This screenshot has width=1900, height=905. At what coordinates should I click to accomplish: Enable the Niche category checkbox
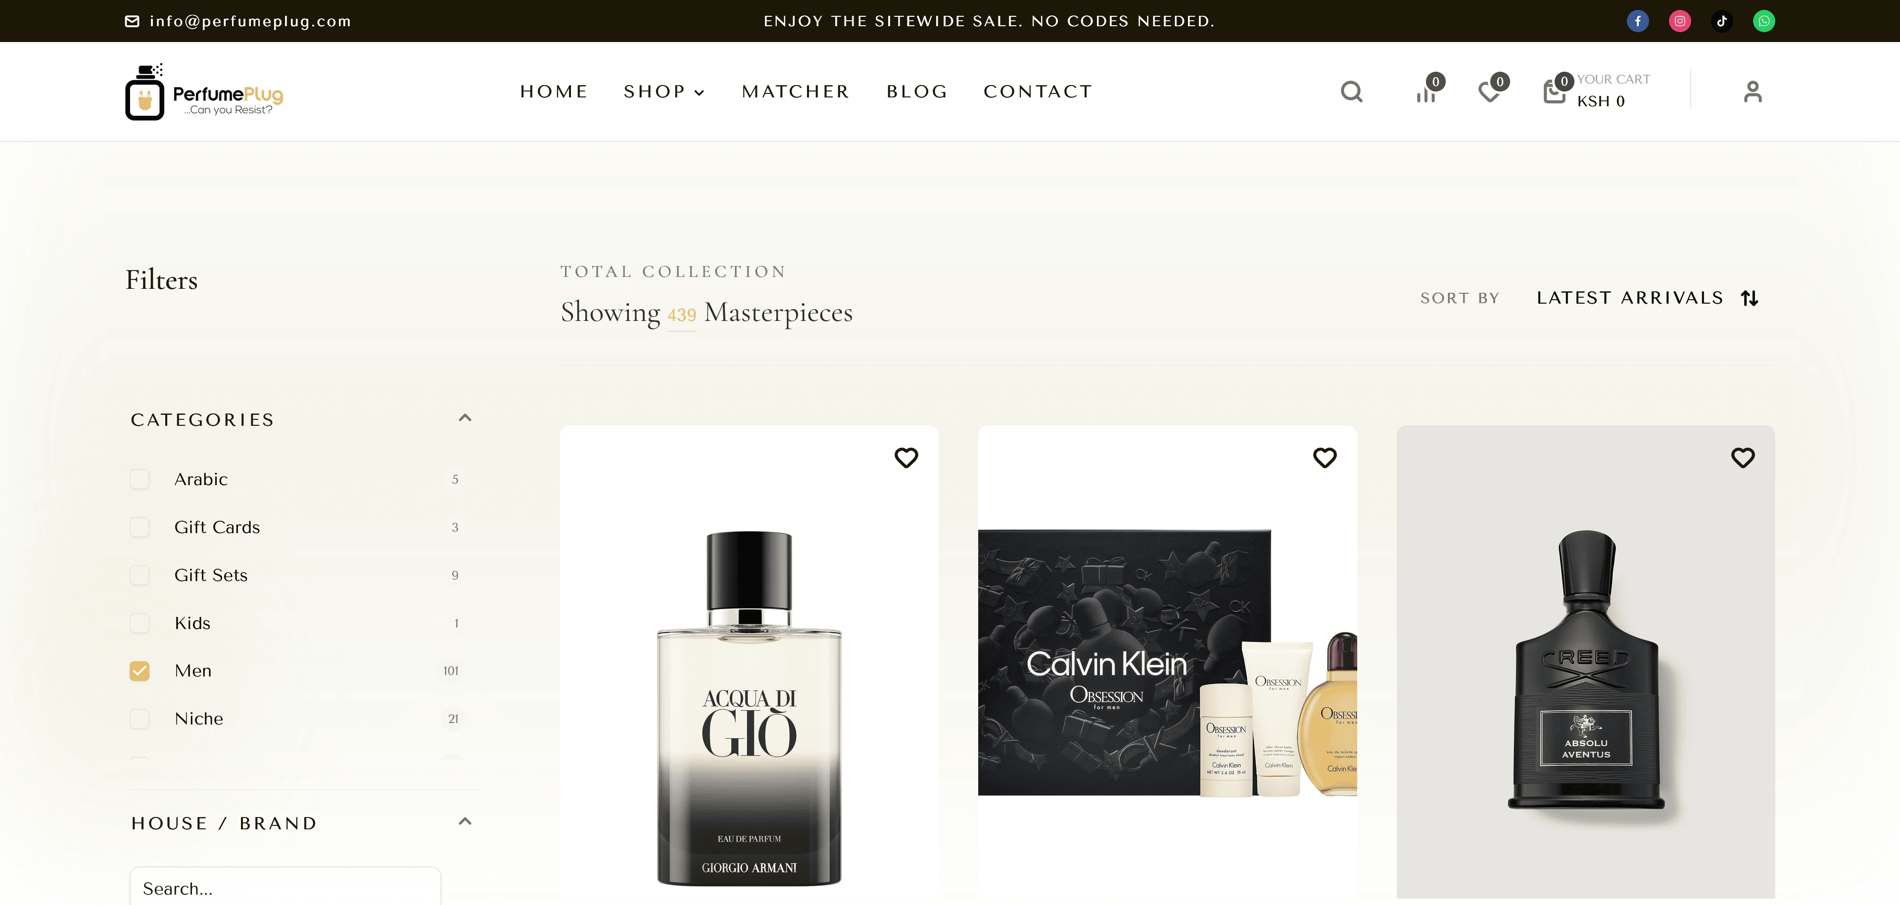coord(140,719)
